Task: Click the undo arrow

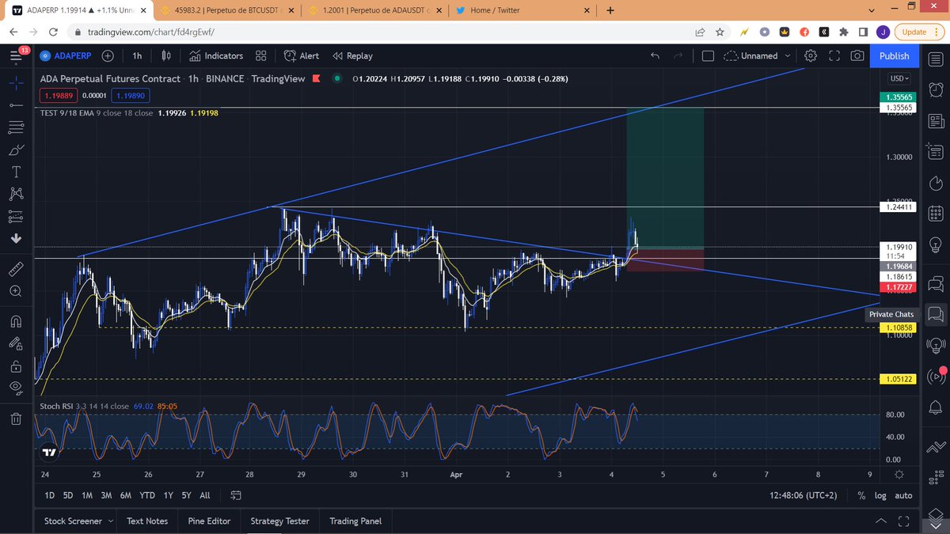Action: point(655,56)
